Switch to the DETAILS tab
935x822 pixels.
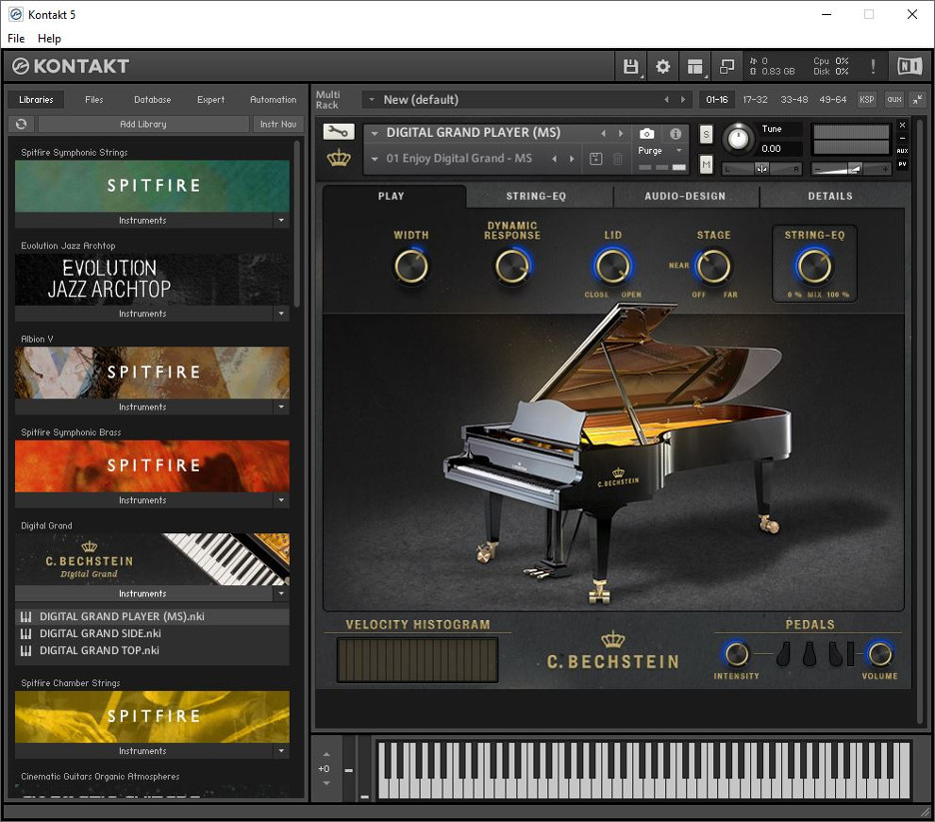830,196
